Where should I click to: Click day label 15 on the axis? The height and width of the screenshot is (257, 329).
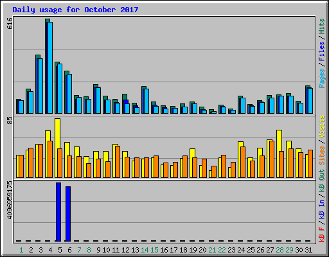(x=154, y=250)
